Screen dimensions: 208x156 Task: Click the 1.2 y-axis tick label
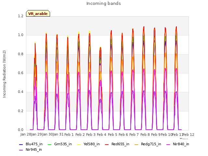tap(20, 16)
